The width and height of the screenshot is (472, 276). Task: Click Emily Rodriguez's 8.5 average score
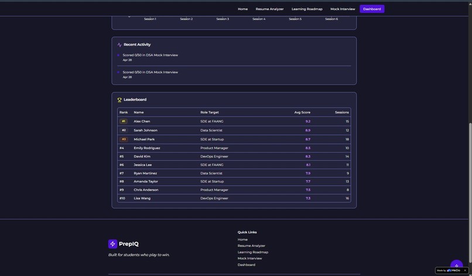tap(307, 148)
